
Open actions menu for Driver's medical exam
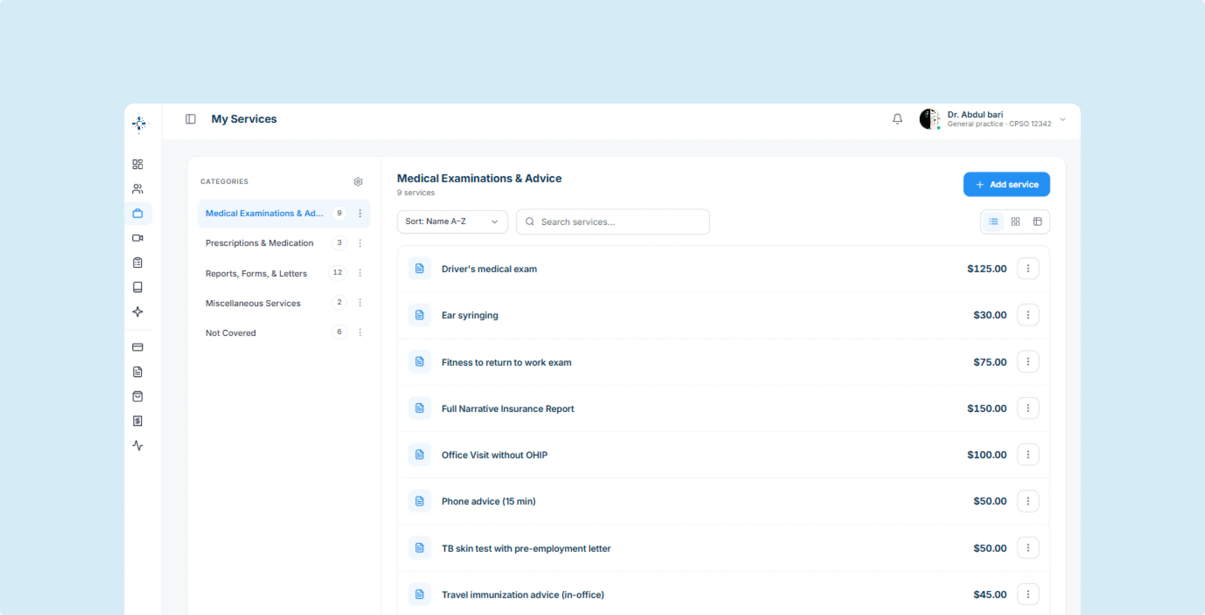(x=1028, y=268)
